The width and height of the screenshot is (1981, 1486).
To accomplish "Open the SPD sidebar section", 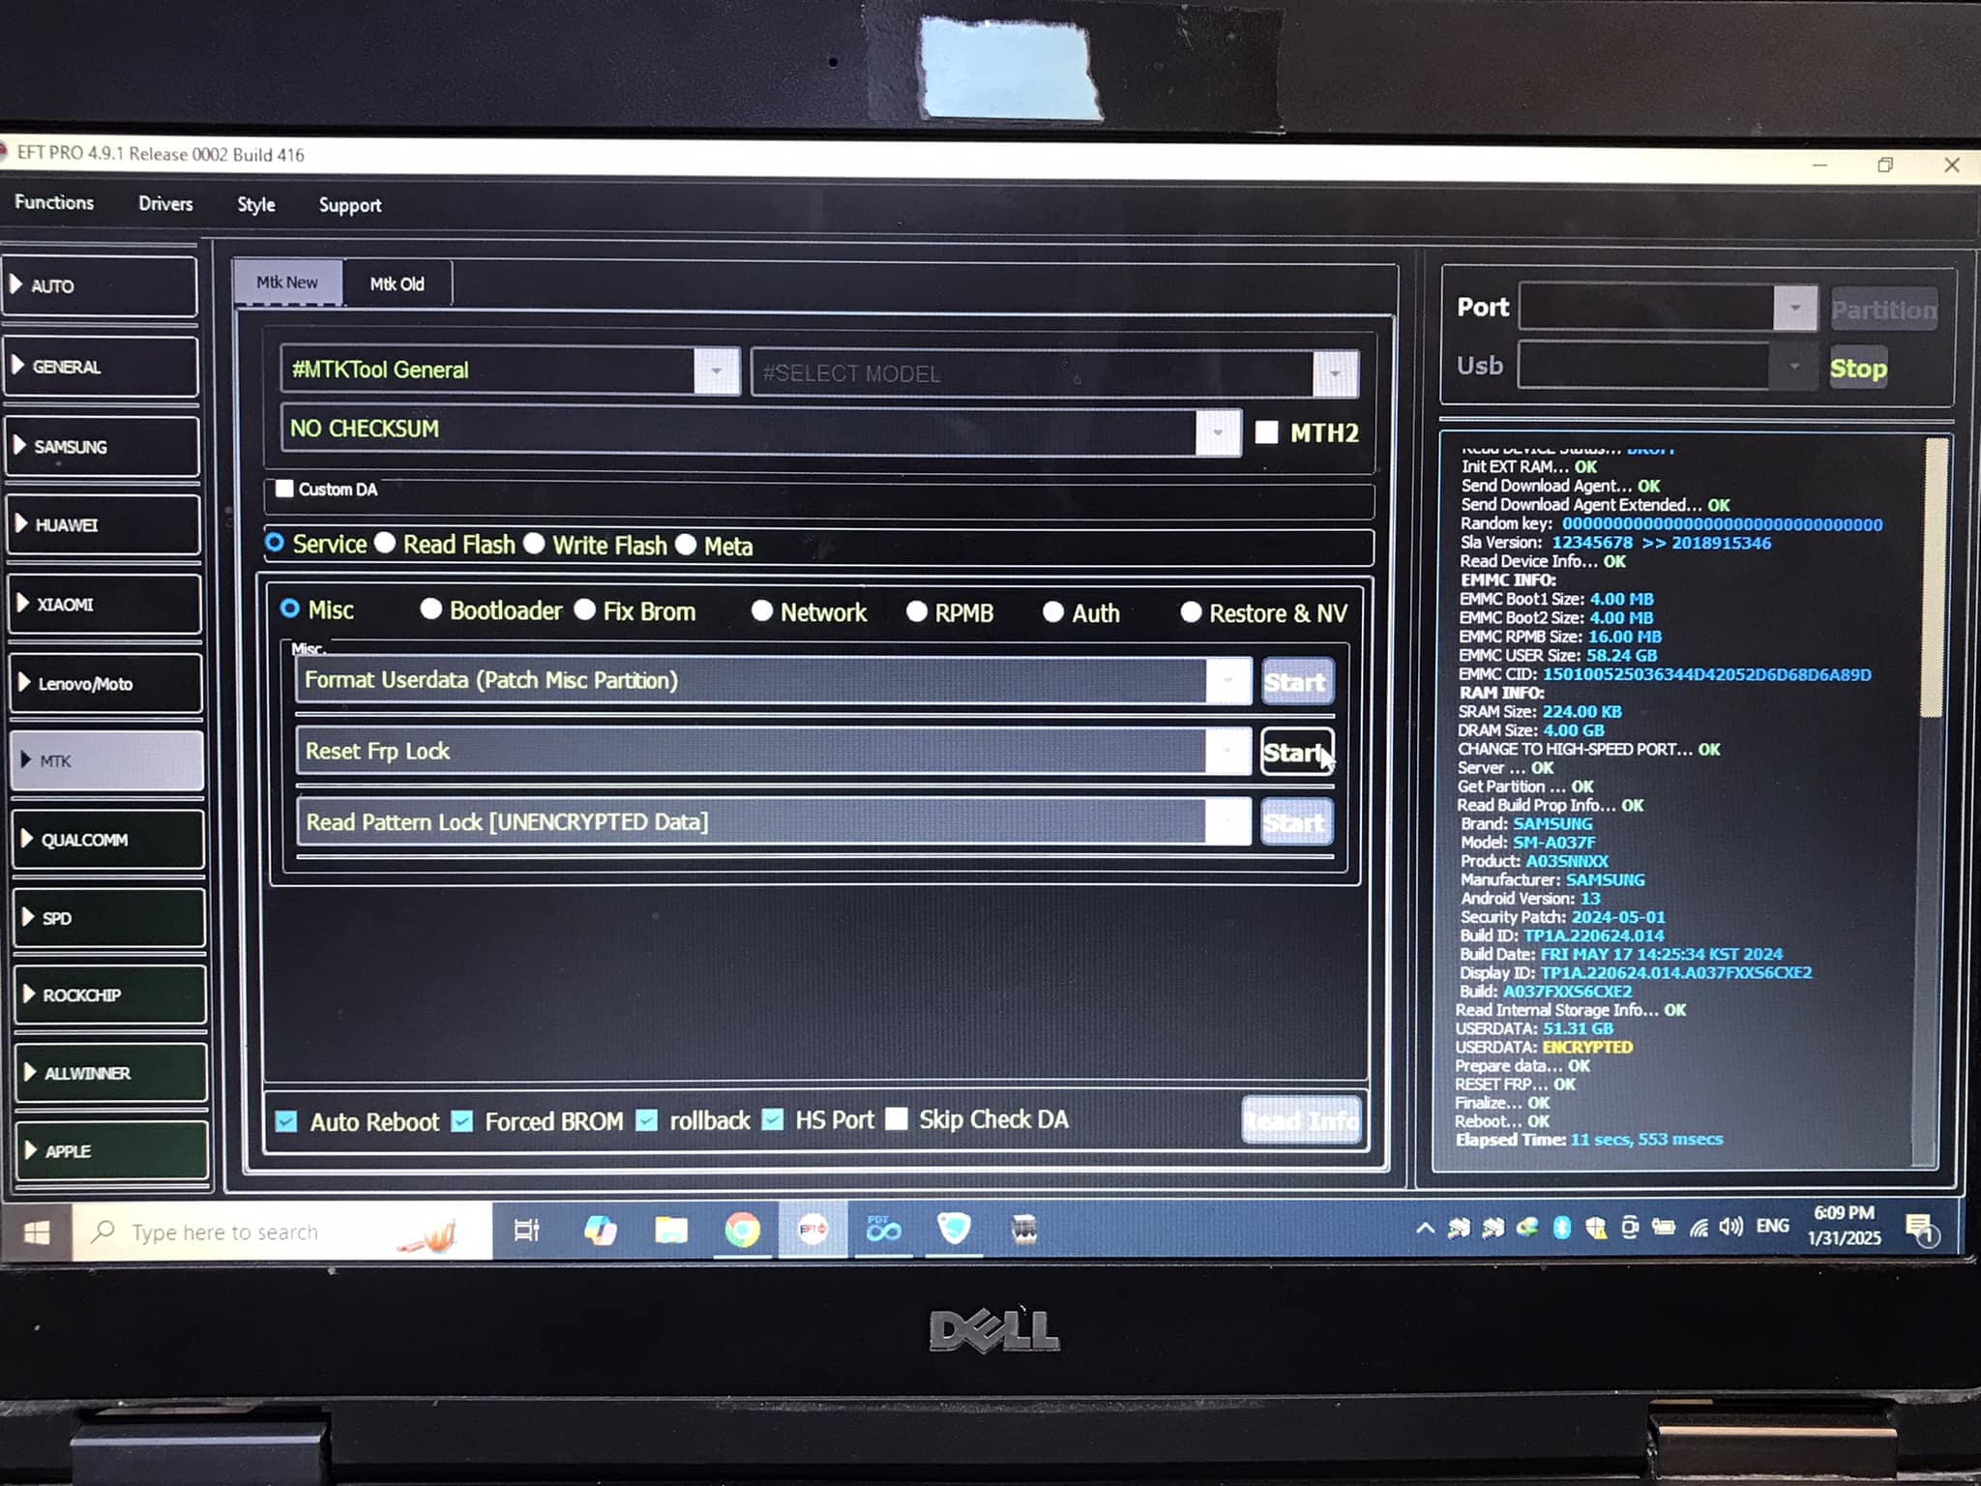I will 109,918.
